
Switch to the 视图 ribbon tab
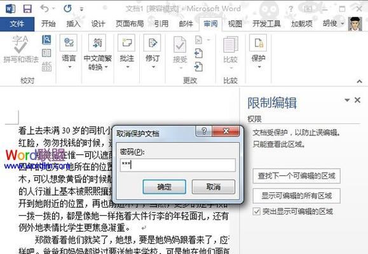pos(235,23)
